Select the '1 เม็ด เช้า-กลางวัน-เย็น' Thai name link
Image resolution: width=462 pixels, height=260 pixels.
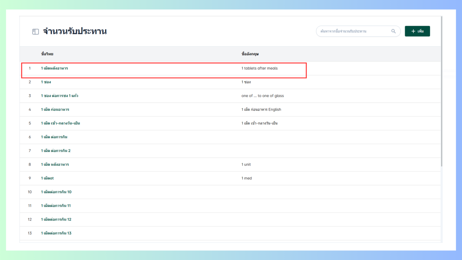point(60,123)
